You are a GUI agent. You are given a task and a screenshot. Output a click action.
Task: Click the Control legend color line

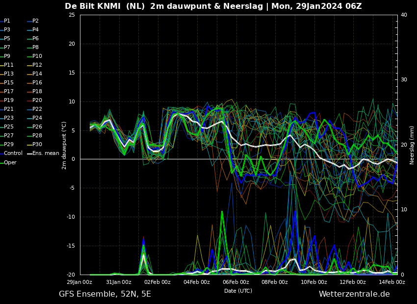tap(1, 153)
